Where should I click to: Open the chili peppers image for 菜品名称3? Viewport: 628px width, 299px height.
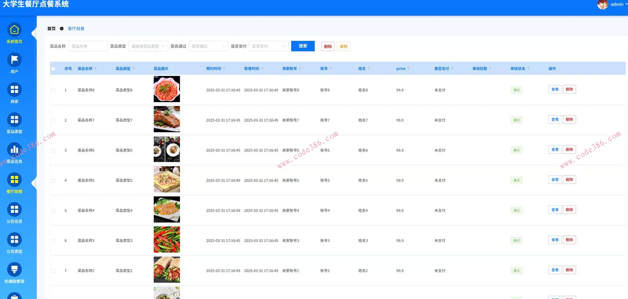click(x=167, y=240)
